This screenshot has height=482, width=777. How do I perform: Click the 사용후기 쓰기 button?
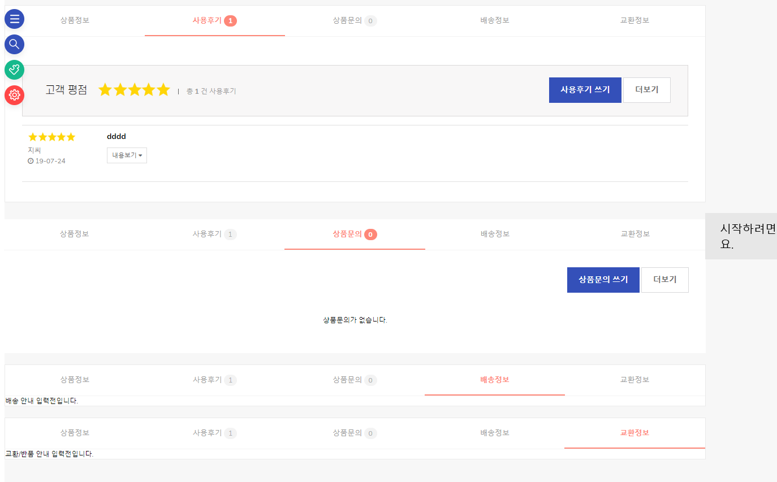(585, 90)
